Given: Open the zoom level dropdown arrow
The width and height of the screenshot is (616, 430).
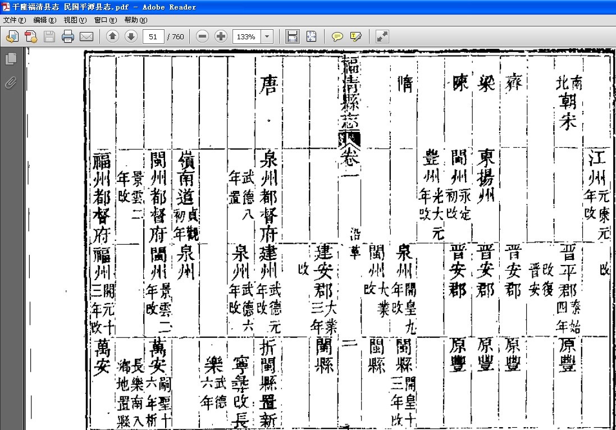Looking at the screenshot, I should (267, 36).
